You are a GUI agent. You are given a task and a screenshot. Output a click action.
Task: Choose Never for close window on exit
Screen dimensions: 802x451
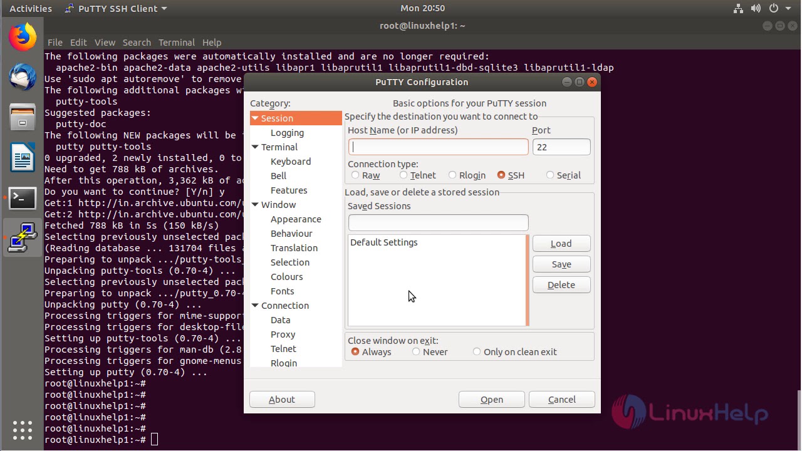point(416,352)
